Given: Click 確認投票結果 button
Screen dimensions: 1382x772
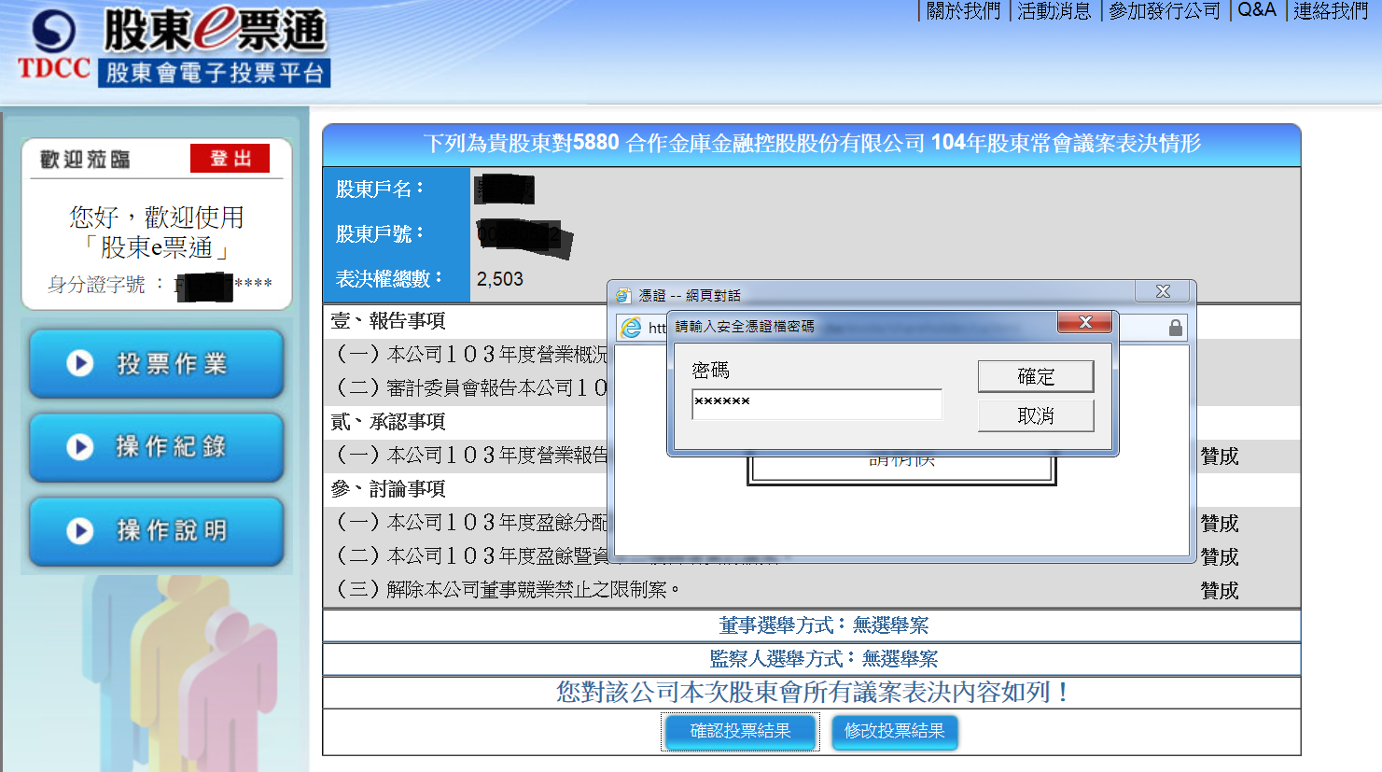Looking at the screenshot, I should click(x=740, y=731).
